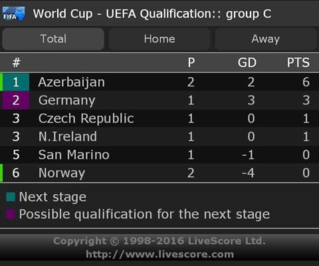Click the # rank column header
The height and width of the screenshot is (266, 319).
[x=16, y=63]
